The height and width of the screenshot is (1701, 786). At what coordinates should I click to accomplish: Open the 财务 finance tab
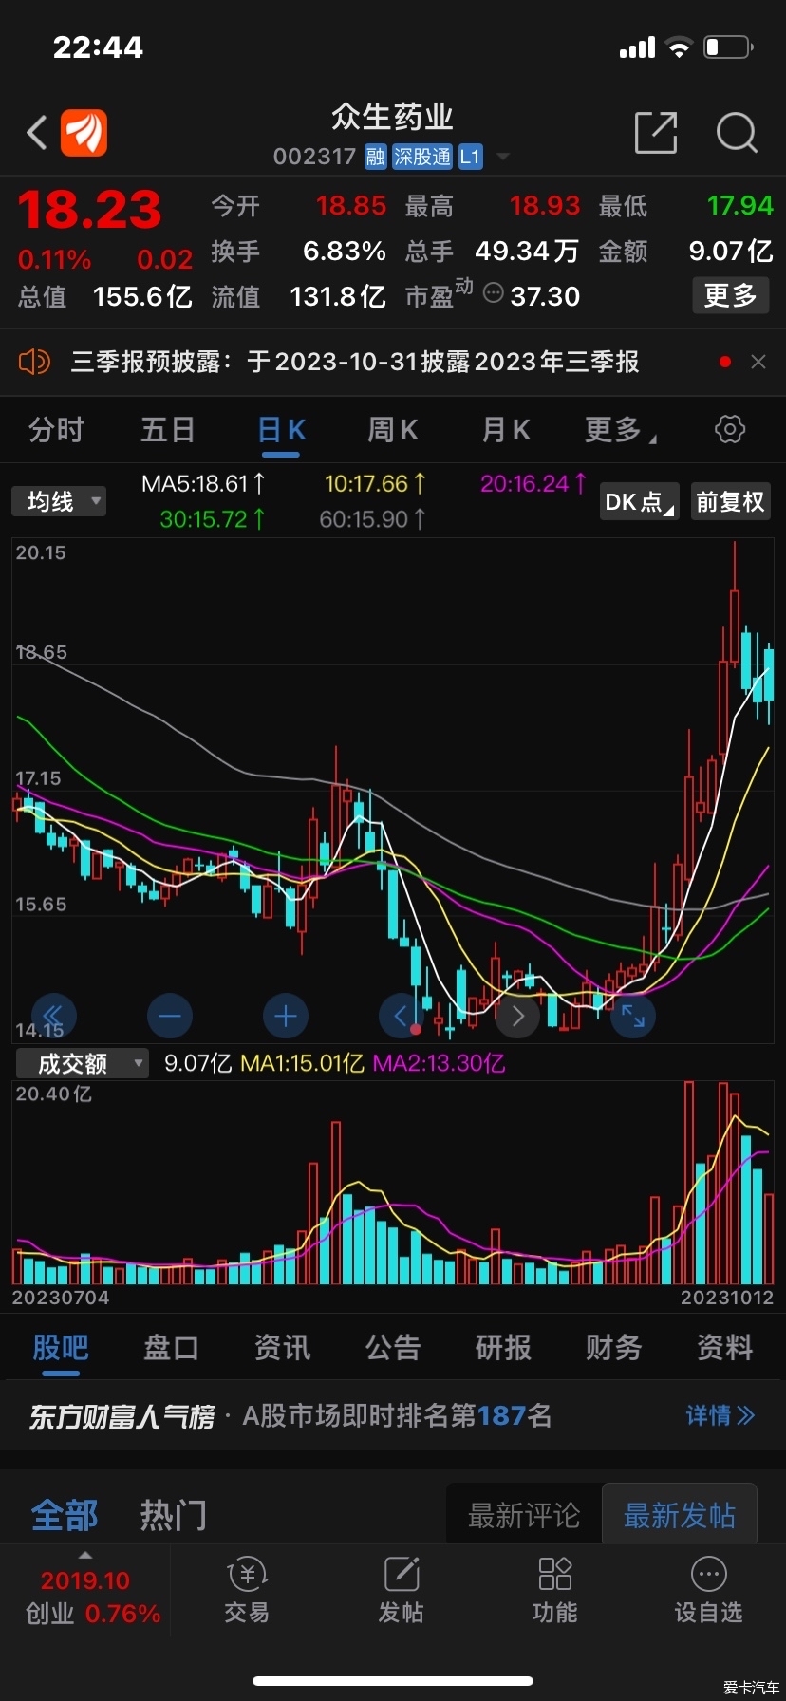point(614,1347)
